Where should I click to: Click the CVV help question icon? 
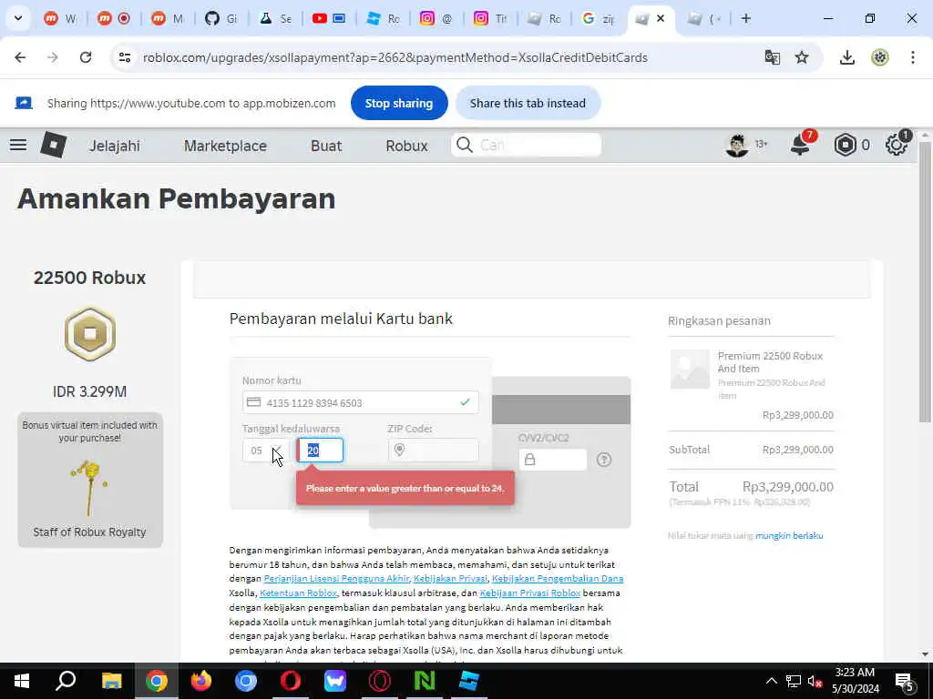[604, 460]
